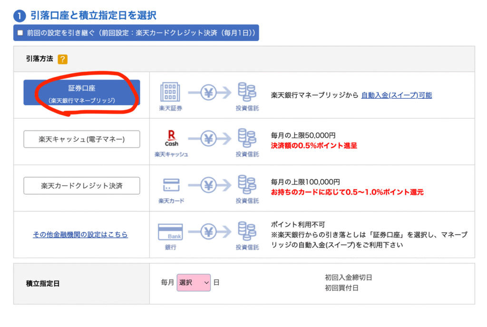Open the 引落方法 help question mark icon

pos(63,59)
